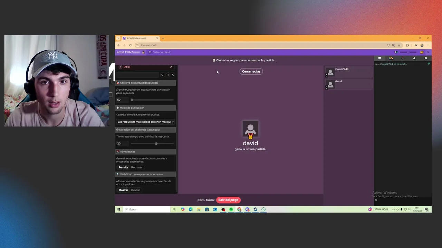
Task: Click the chat message input box
Action: tap(403, 200)
